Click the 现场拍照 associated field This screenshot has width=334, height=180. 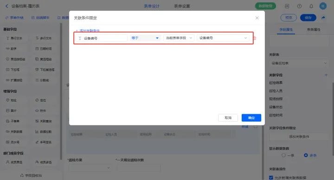click(276, 99)
